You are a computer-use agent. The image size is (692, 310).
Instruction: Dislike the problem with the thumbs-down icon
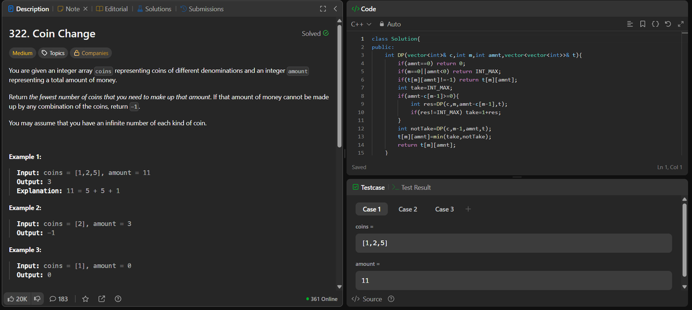coord(37,298)
